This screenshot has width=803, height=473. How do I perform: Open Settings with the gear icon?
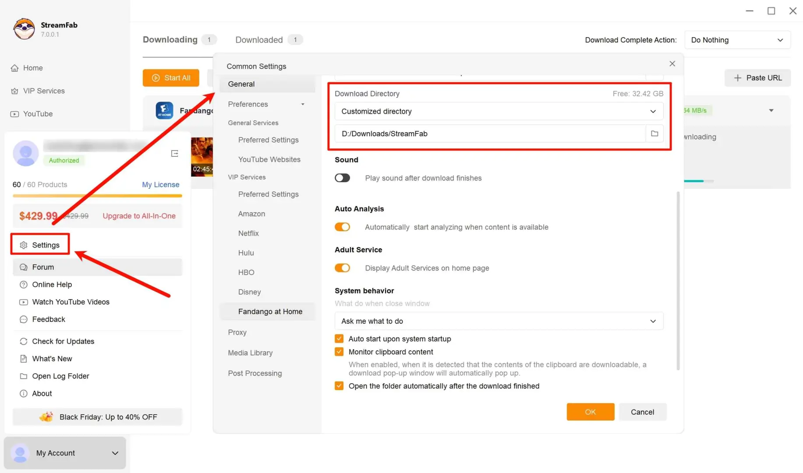tap(40, 245)
